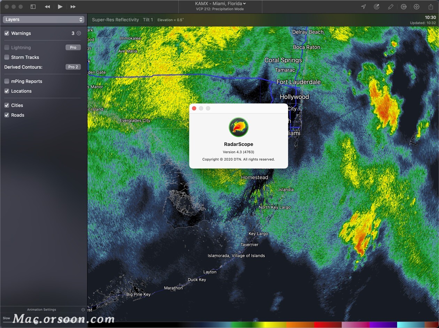Disable the Roads layer
The width and height of the screenshot is (439, 328).
click(6, 115)
